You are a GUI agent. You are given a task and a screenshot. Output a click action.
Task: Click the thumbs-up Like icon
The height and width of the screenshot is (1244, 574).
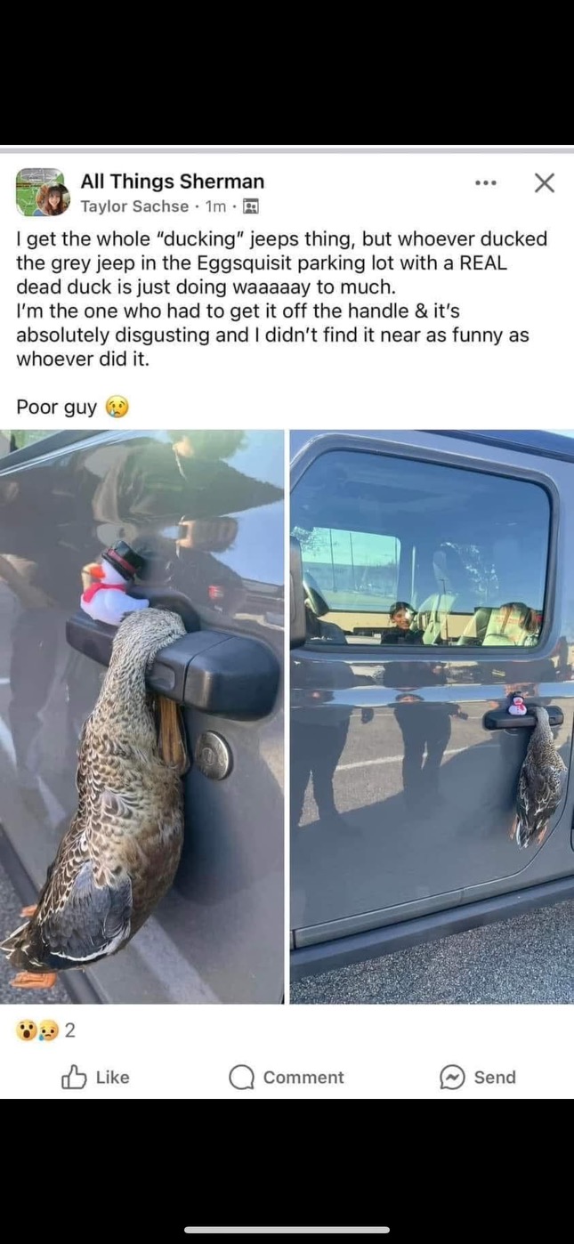74,1078
